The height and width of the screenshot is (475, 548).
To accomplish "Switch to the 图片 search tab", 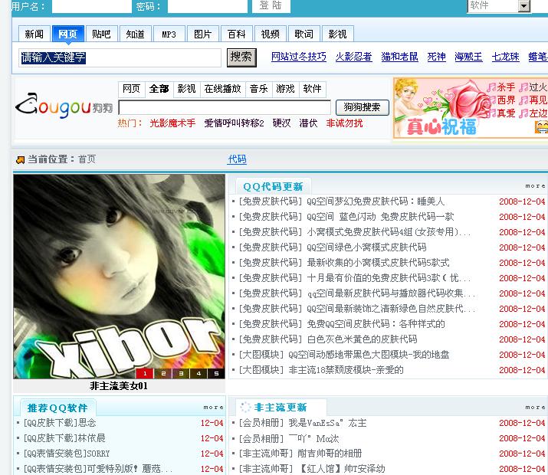I will click(202, 34).
